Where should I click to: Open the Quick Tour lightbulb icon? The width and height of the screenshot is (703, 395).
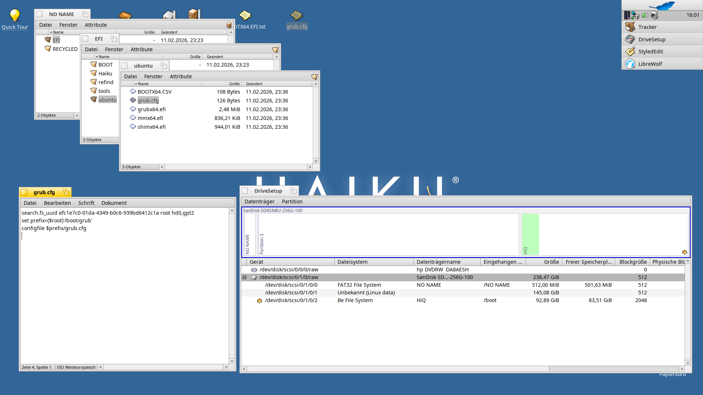tap(15, 16)
